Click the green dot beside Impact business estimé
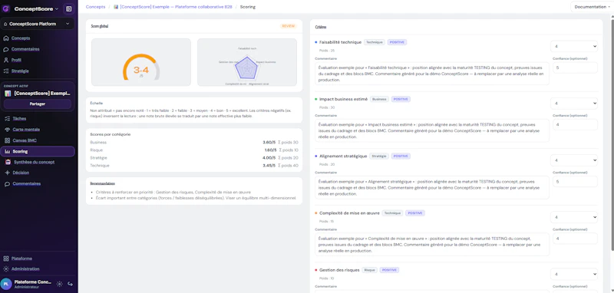The height and width of the screenshot is (293, 614). coord(316,100)
